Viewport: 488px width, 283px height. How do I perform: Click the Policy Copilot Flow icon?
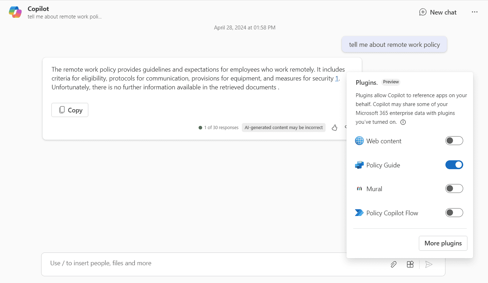click(x=359, y=213)
